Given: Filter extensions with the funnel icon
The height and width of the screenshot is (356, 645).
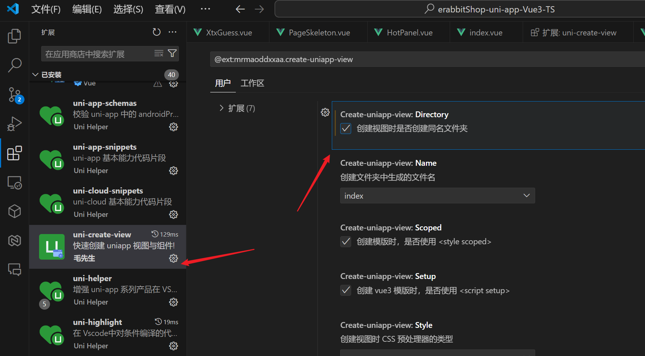Looking at the screenshot, I should (172, 54).
